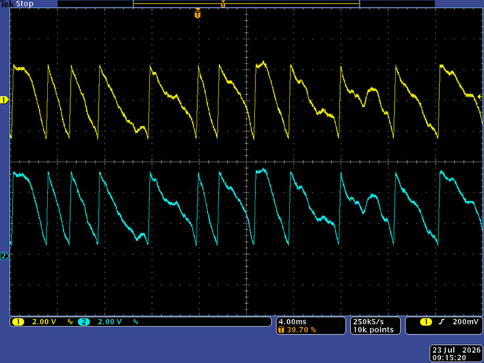The image size is (484, 363).
Task: Click the 10k points record length
Action: [x=373, y=330]
